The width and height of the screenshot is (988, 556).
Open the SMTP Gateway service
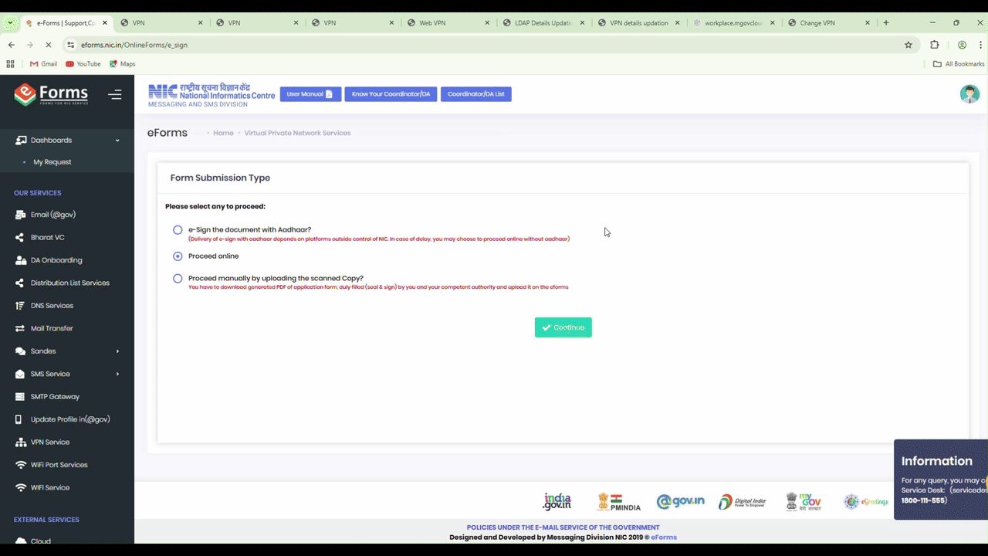[19, 396]
